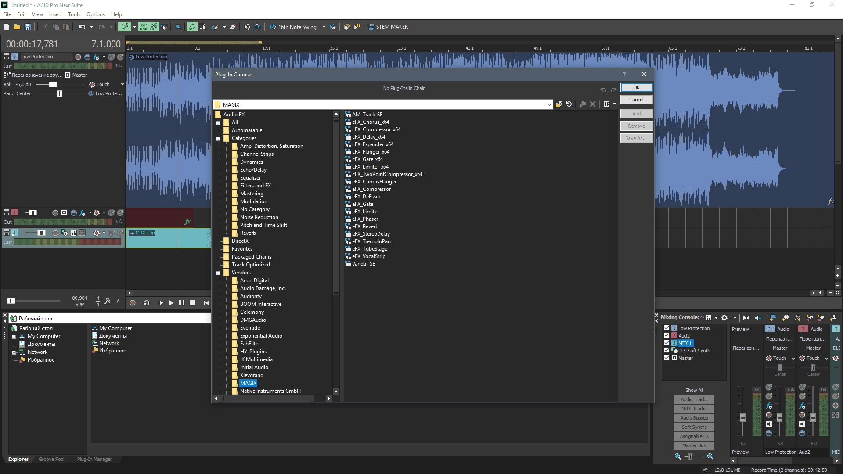Click the Explorer address field Рабочий стол
The width and height of the screenshot is (843, 474).
tap(110, 318)
